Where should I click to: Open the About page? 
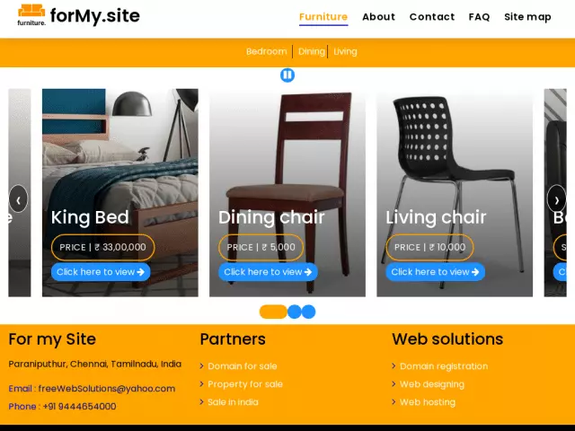coord(378,17)
